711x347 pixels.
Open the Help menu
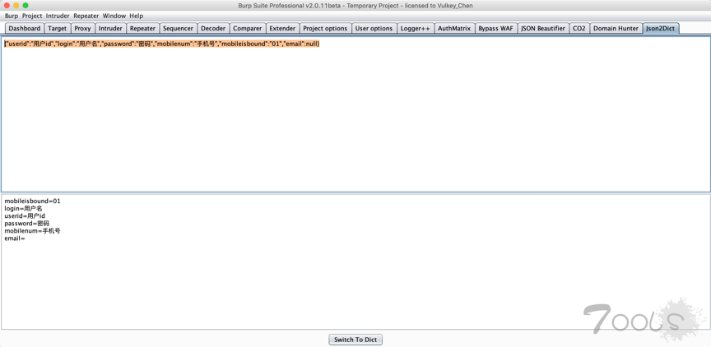(136, 16)
